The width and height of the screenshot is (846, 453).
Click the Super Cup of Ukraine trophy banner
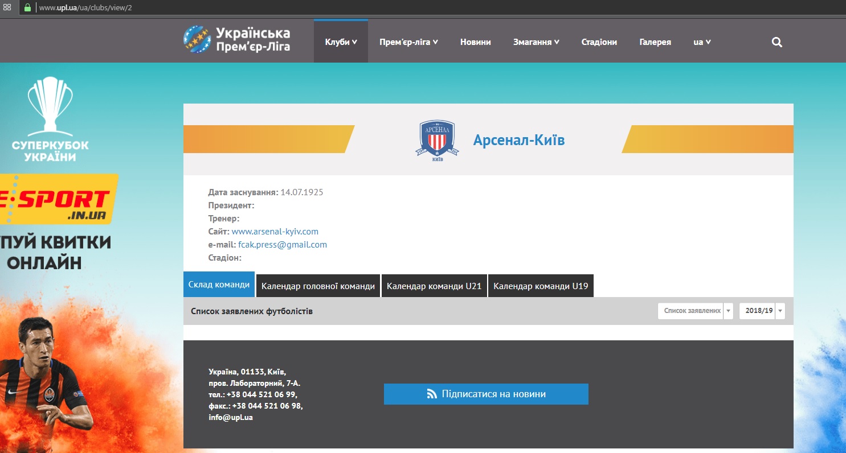point(50,120)
